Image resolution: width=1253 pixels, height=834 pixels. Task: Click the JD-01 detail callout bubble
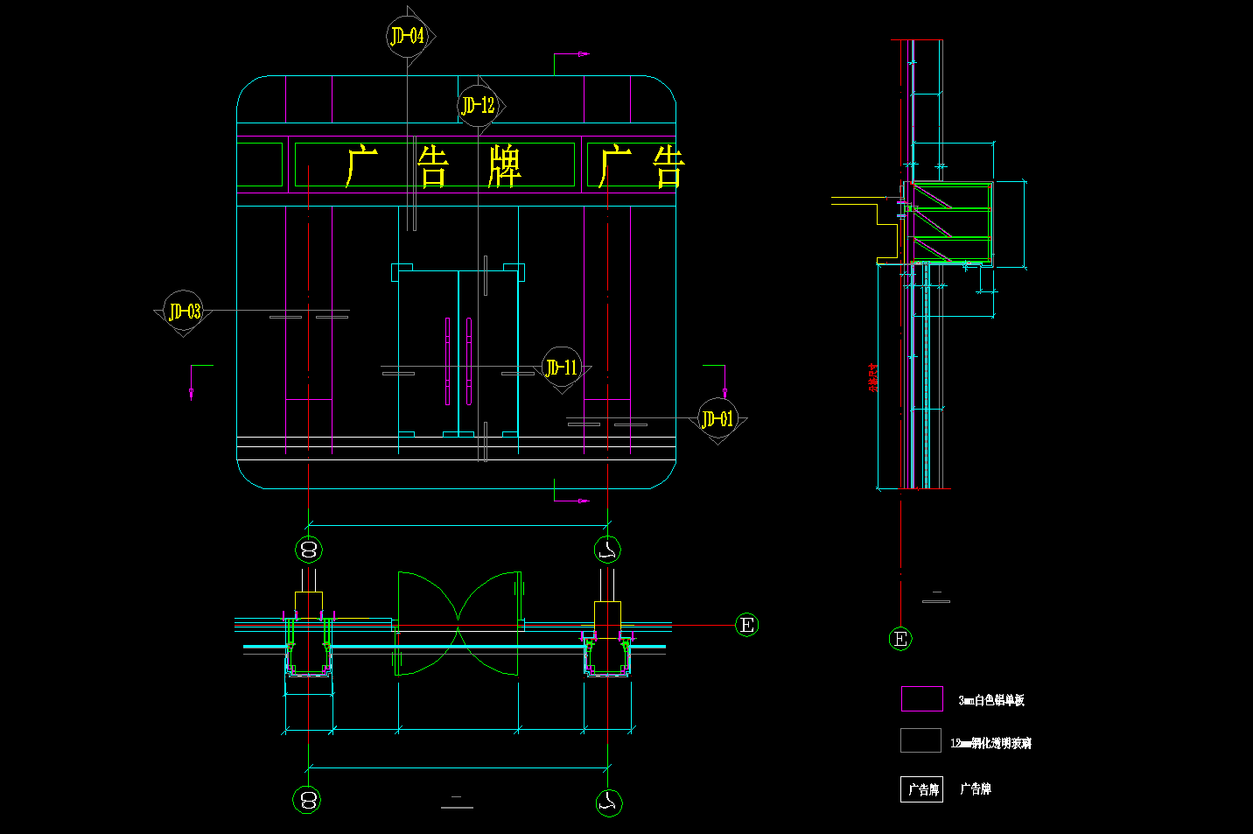point(717,419)
